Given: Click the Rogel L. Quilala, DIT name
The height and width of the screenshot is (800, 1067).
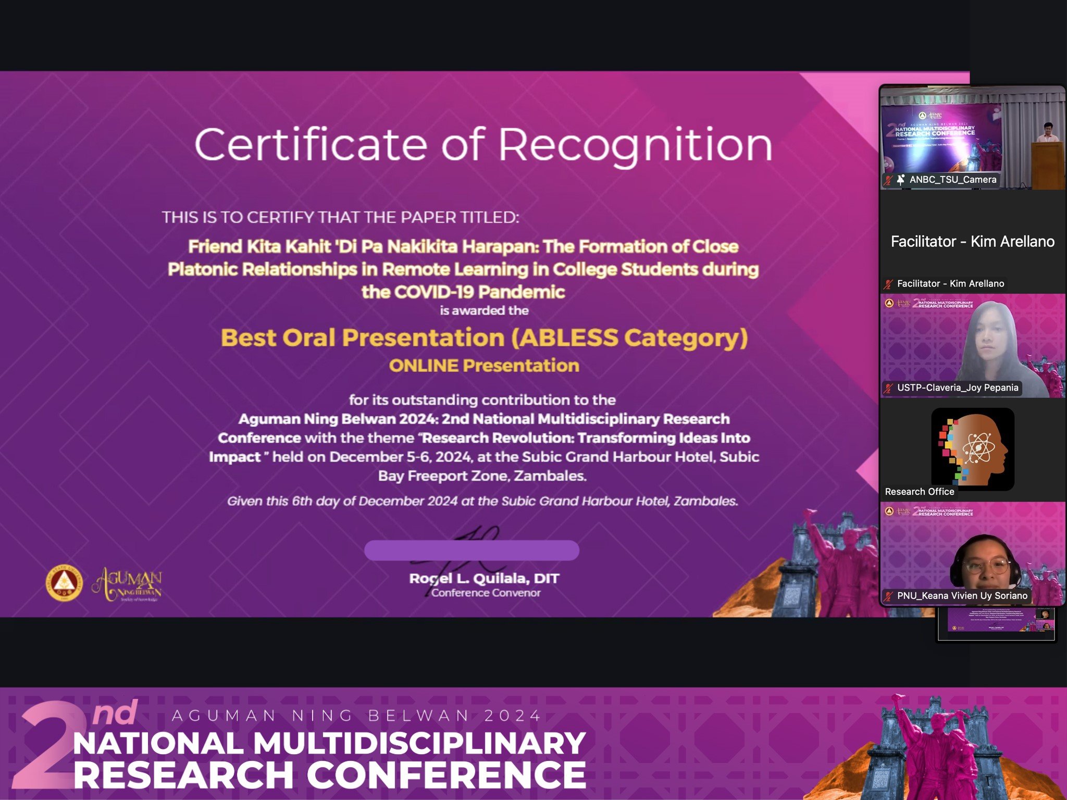Looking at the screenshot, I should (x=484, y=579).
